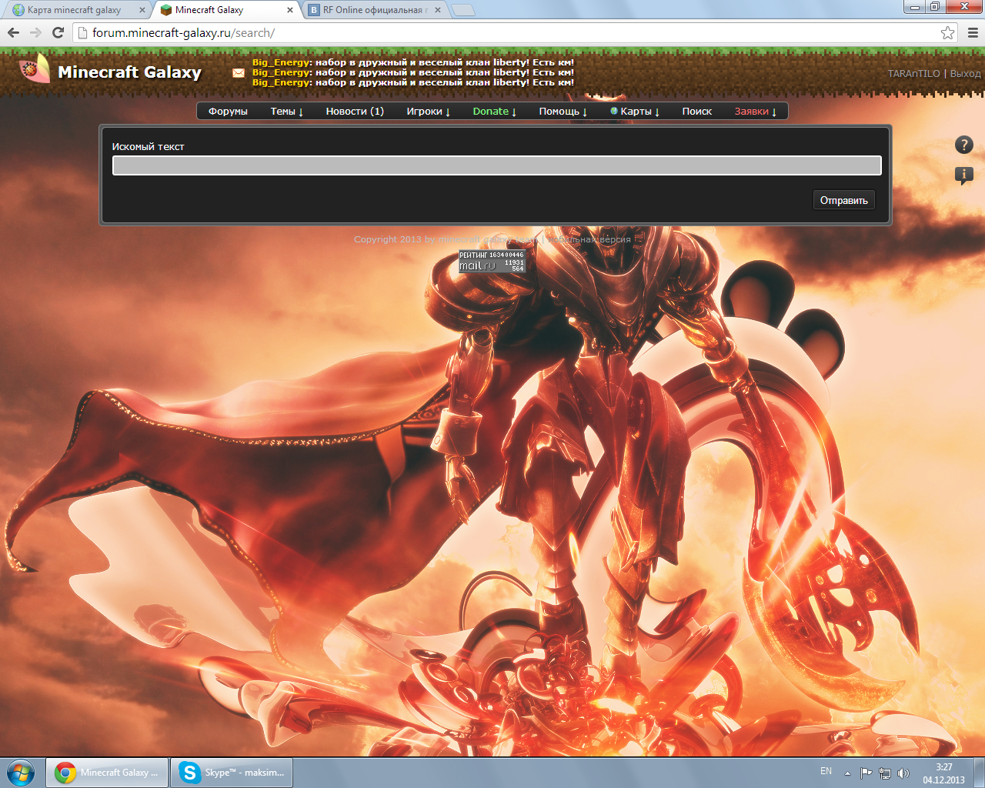
Task: Click the first Big_Energy chat message
Action: point(413,62)
